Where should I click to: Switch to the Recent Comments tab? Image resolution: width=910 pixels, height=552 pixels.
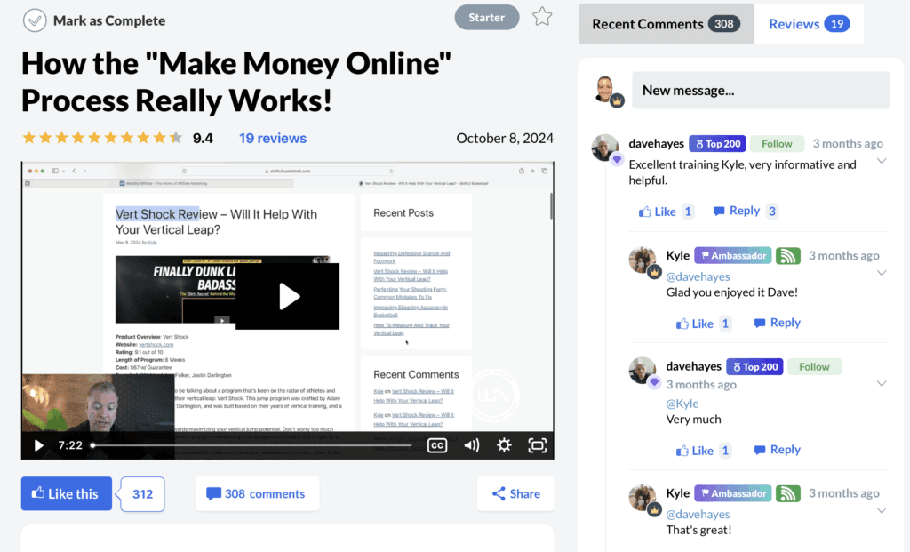tap(667, 24)
